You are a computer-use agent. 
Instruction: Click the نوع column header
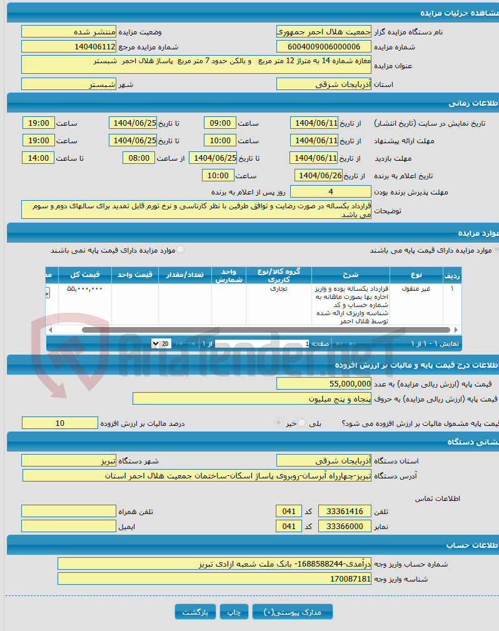click(x=416, y=275)
